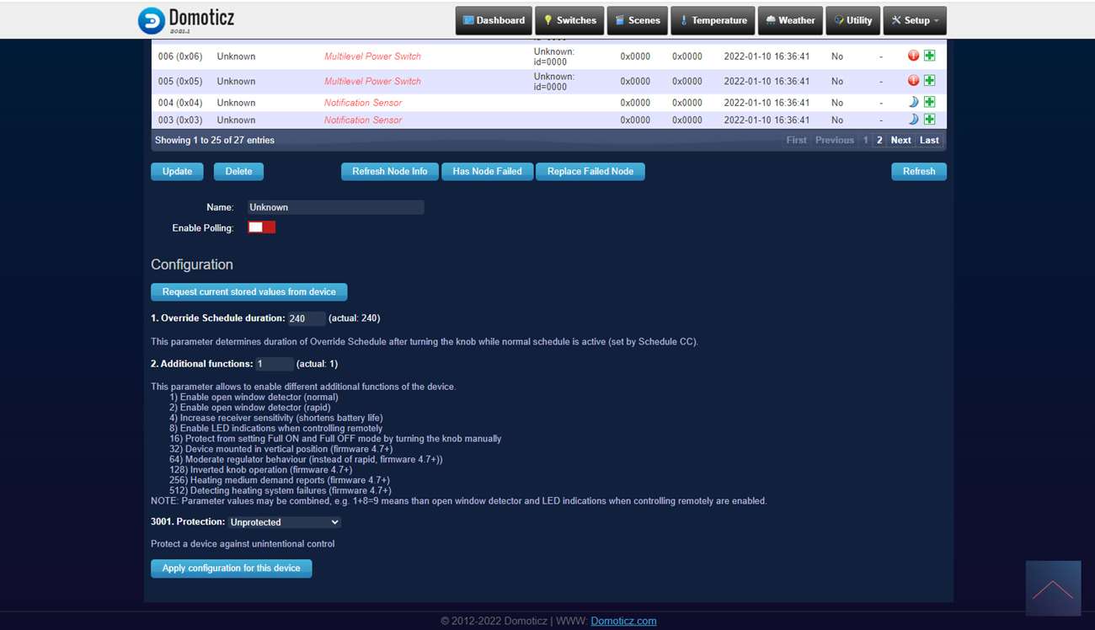This screenshot has height=630, width=1095.
Task: Click red error icon for node 005
Action: point(913,81)
